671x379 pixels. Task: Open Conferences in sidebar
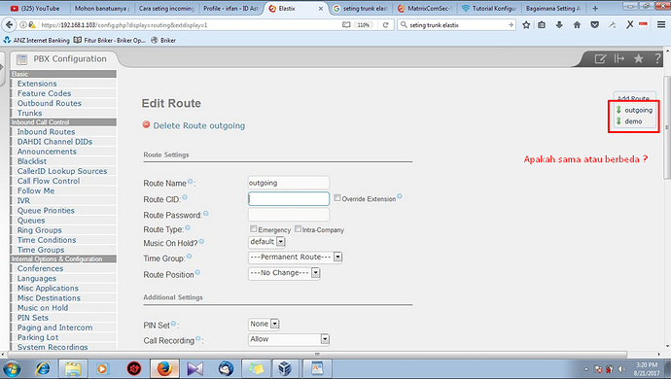click(x=40, y=268)
